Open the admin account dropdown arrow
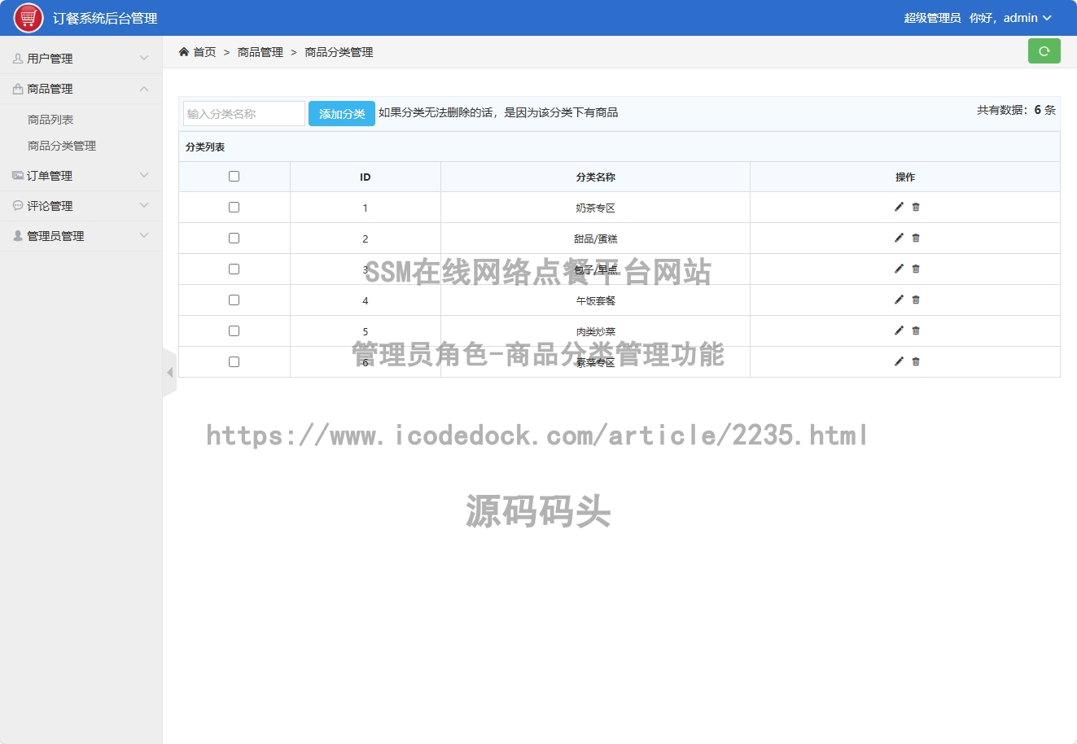 [1047, 18]
